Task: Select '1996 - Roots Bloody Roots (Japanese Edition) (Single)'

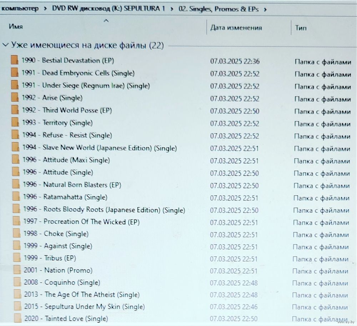Action: (x=104, y=210)
